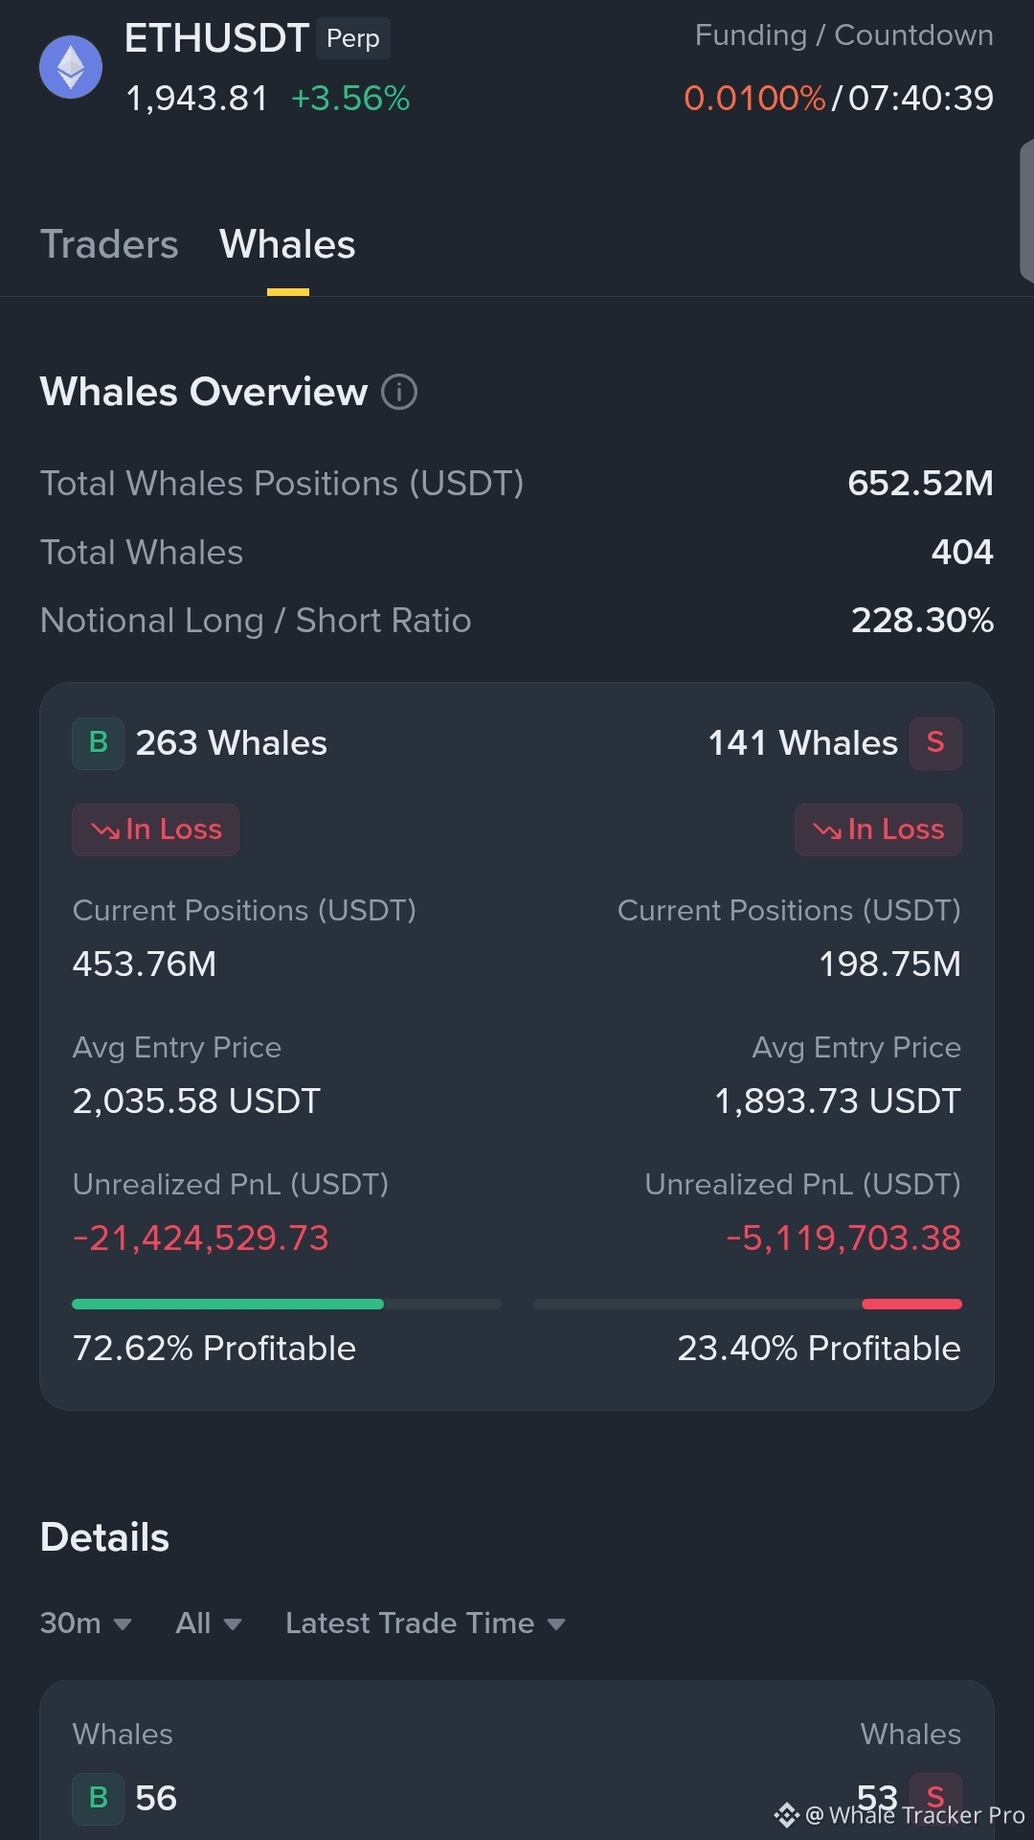1034x1840 pixels.
Task: Tap the In Loss tag under 263 Whales
Action: pyautogui.click(x=155, y=829)
